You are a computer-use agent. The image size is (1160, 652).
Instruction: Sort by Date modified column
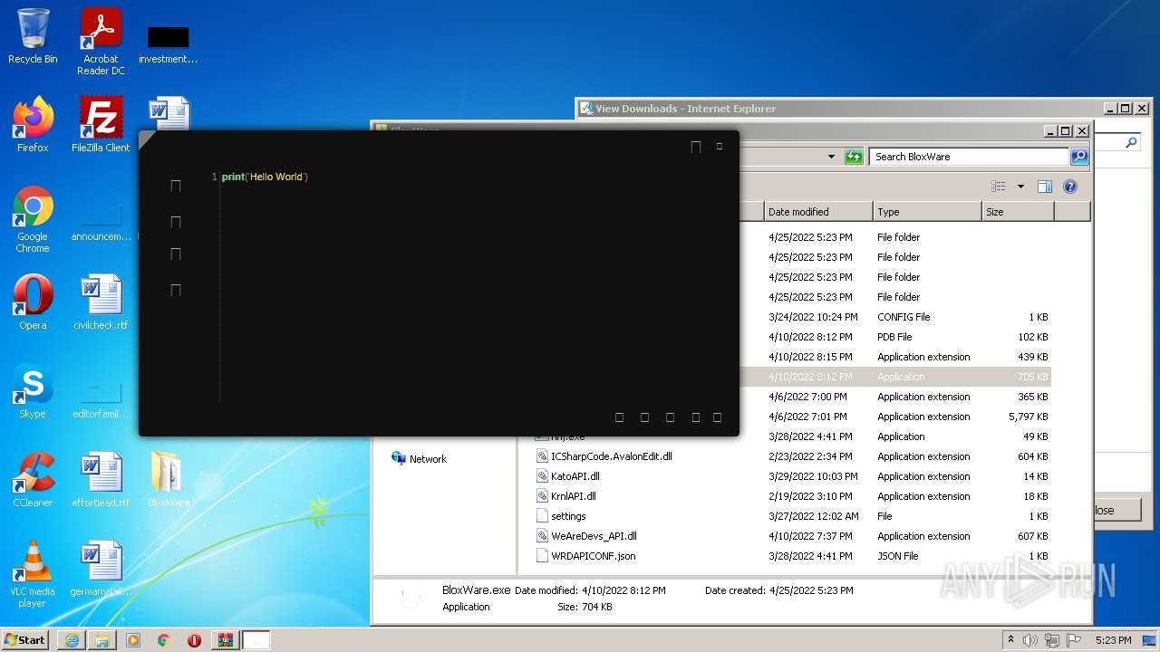click(818, 212)
